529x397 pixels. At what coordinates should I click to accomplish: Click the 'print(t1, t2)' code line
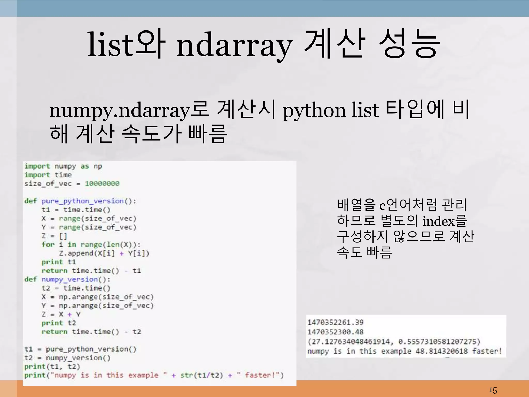coord(52,367)
